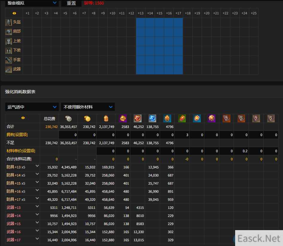Expand the 武器+16 row
283x246 pixels.
(37, 231)
